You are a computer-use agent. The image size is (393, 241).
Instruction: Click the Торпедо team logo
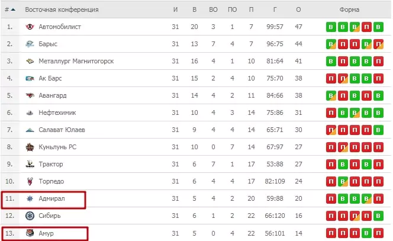click(30, 181)
